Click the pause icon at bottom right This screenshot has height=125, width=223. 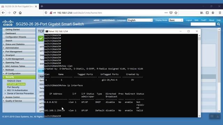212,116
